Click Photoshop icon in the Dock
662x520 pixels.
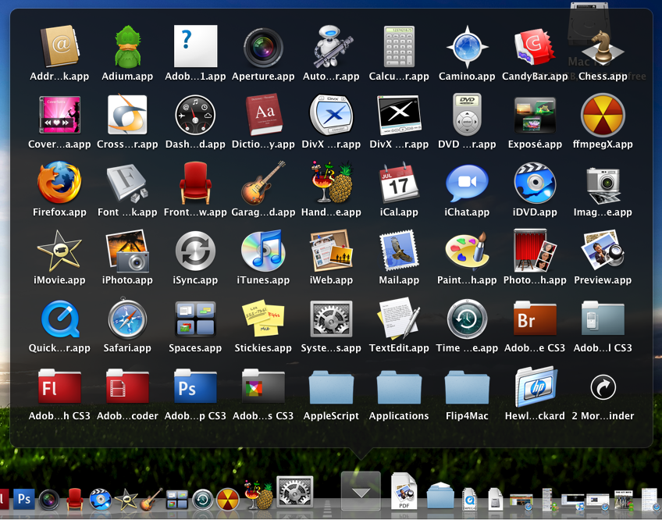pyautogui.click(x=23, y=500)
